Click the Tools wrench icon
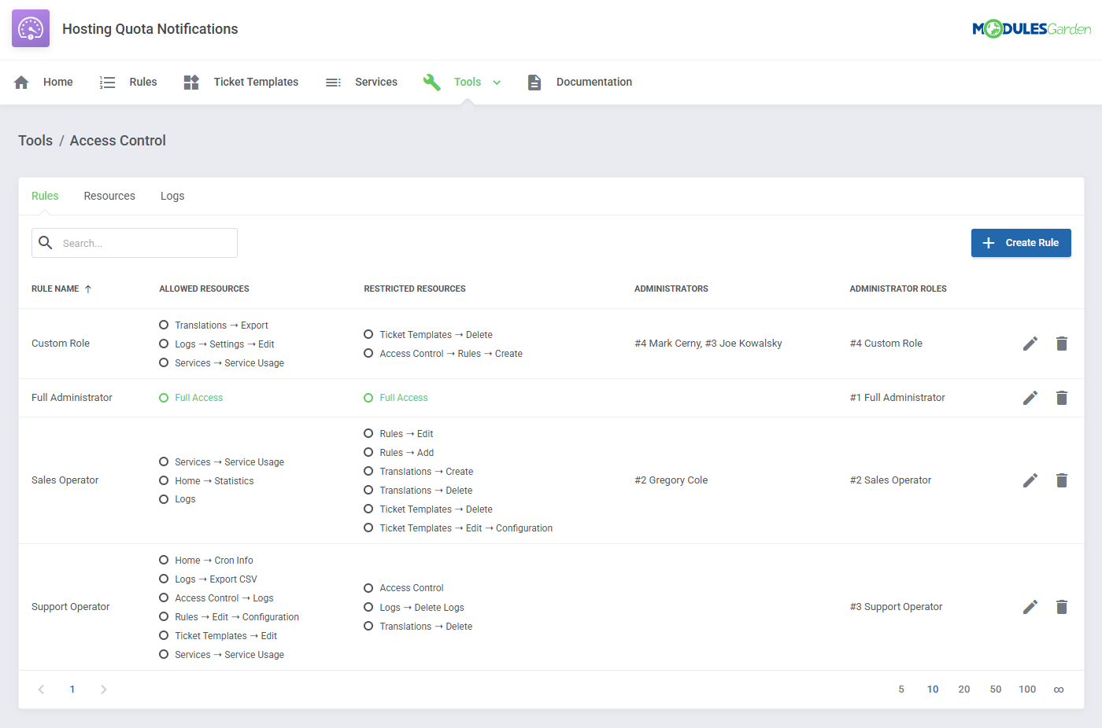This screenshot has height=728, width=1102. 431,83
